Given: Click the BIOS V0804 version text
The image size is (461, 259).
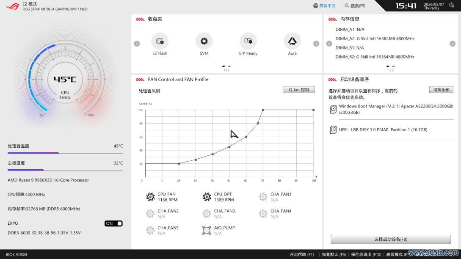Looking at the screenshot, I should (x=17, y=254).
